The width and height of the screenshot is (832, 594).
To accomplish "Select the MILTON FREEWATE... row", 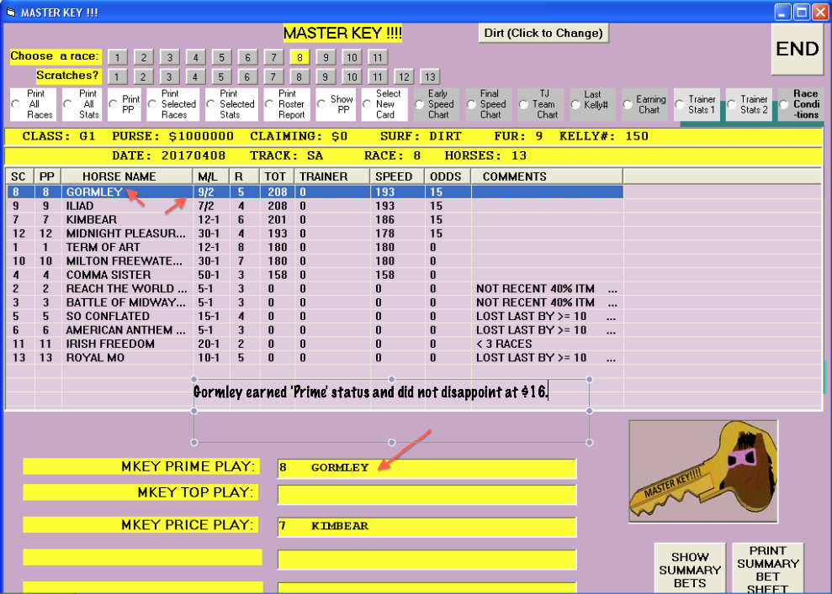I will point(315,260).
